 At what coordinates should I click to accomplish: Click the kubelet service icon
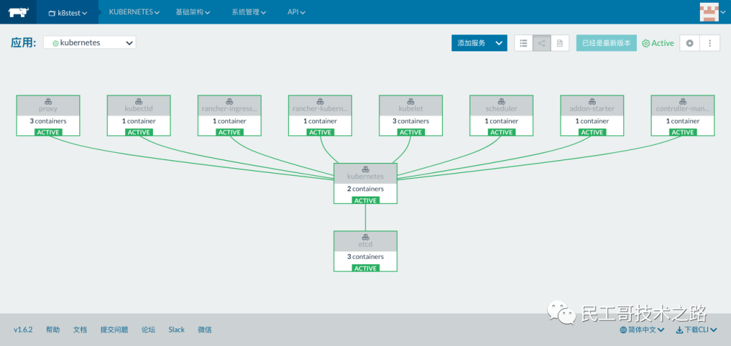pos(411,101)
